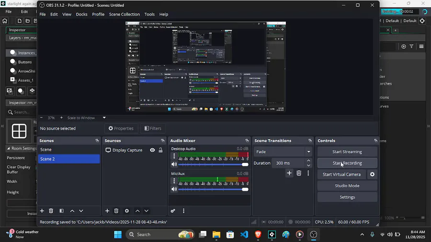The width and height of the screenshot is (431, 242).
Task: Click the Properties button
Action: [121, 128]
